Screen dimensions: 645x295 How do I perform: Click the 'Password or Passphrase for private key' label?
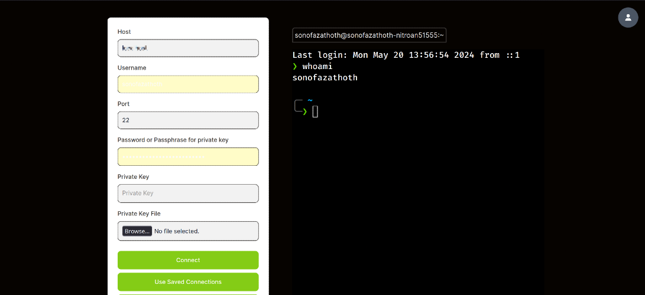coord(173,140)
